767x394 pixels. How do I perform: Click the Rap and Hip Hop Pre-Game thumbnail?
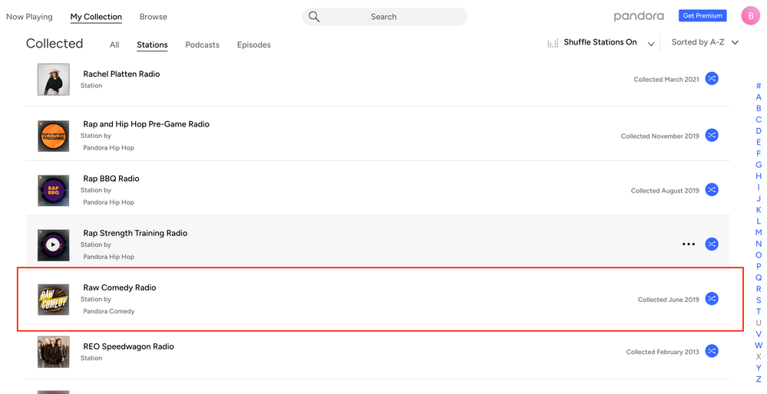click(53, 136)
